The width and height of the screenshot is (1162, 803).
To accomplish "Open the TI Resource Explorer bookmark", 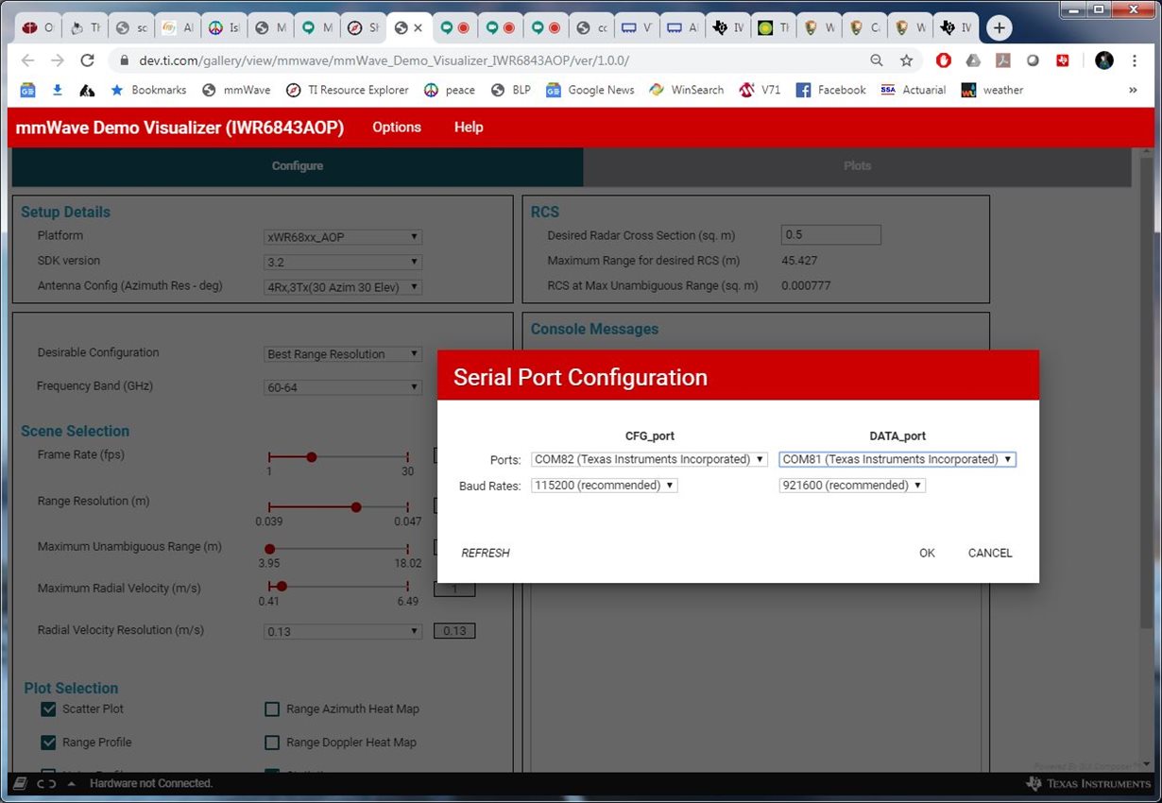I will [x=348, y=90].
